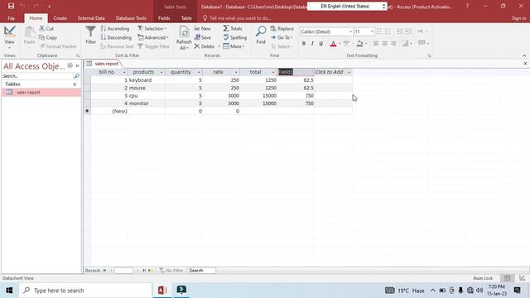Click the navigation pane Search box
Image resolution: width=530 pixels, height=298 pixels.
(37, 76)
